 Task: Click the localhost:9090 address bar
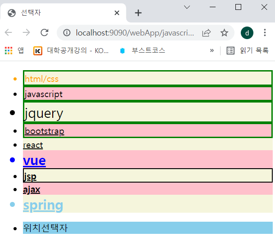point(135,33)
